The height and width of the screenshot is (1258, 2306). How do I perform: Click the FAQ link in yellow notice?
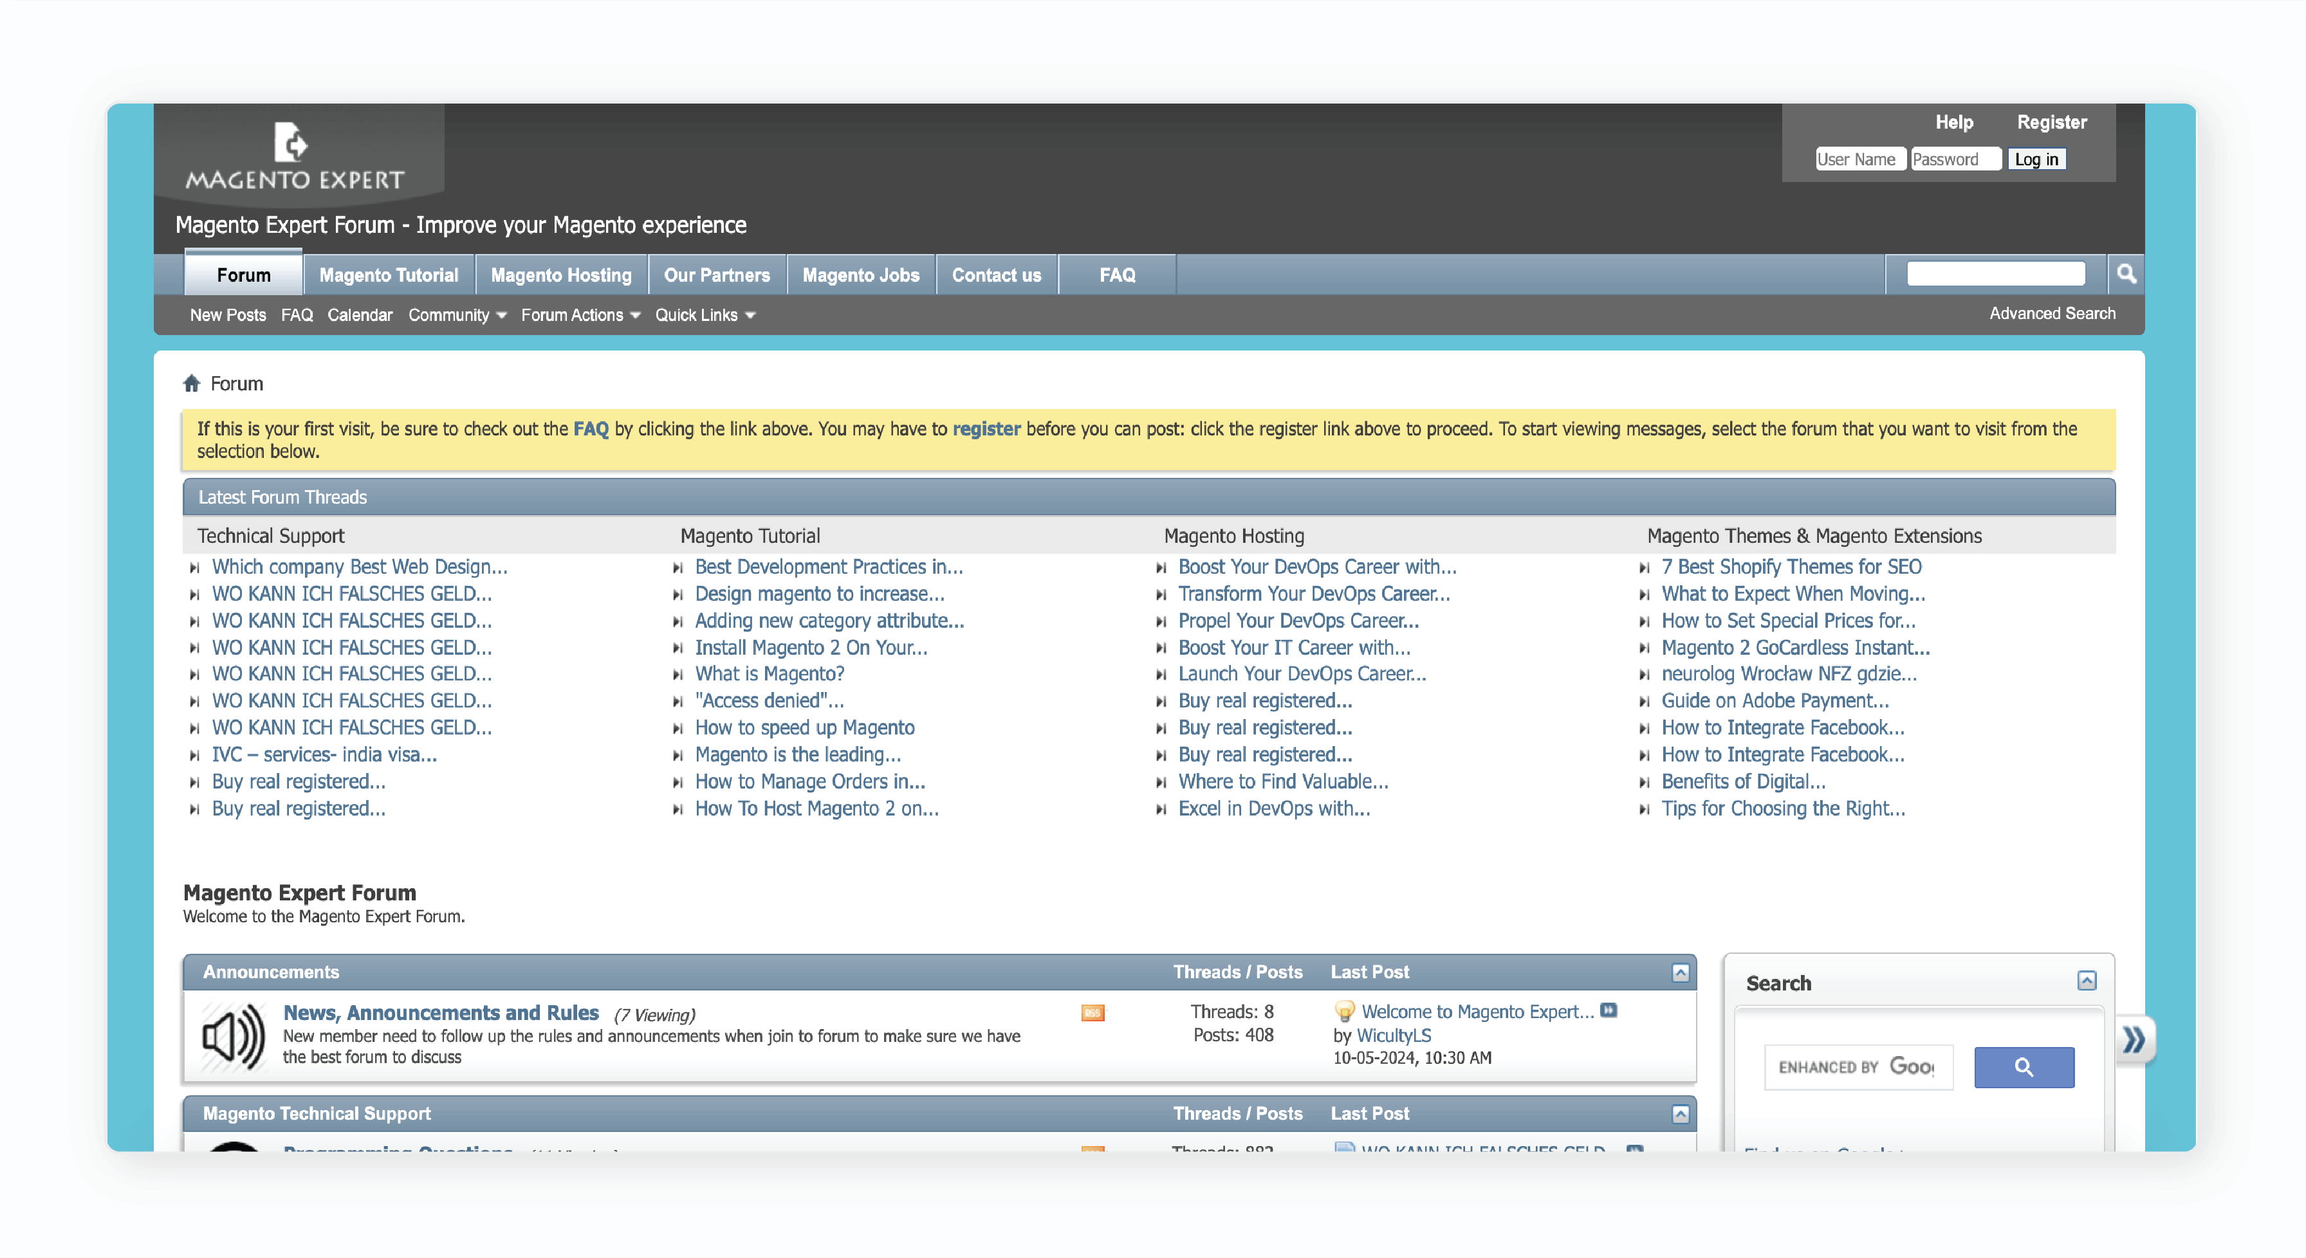pyautogui.click(x=590, y=428)
